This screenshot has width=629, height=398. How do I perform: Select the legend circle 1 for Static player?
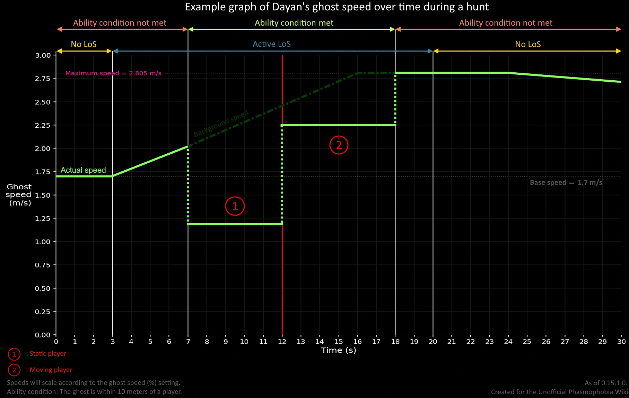tap(14, 354)
